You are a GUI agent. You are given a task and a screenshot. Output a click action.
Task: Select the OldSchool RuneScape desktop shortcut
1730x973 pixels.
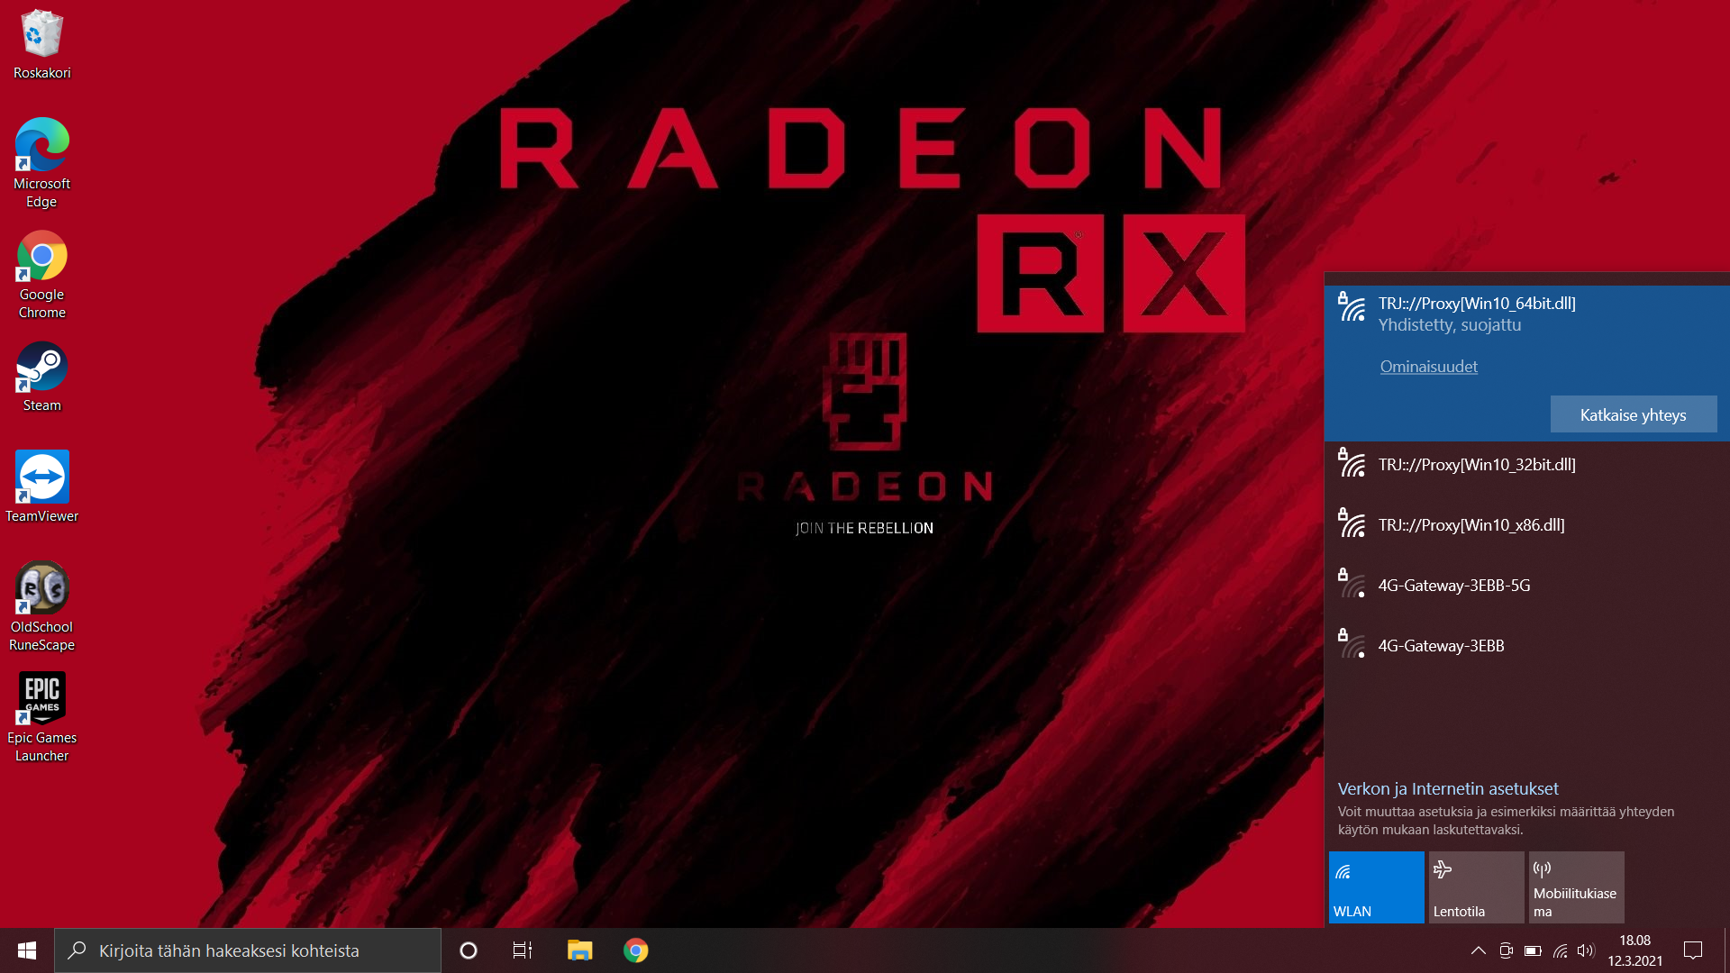click(x=41, y=606)
